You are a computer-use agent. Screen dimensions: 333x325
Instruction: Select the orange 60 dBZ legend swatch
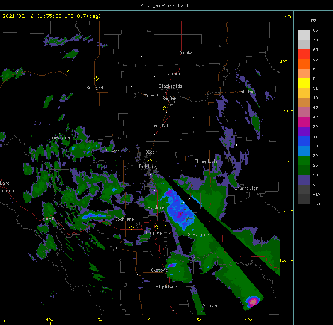coord(304,64)
